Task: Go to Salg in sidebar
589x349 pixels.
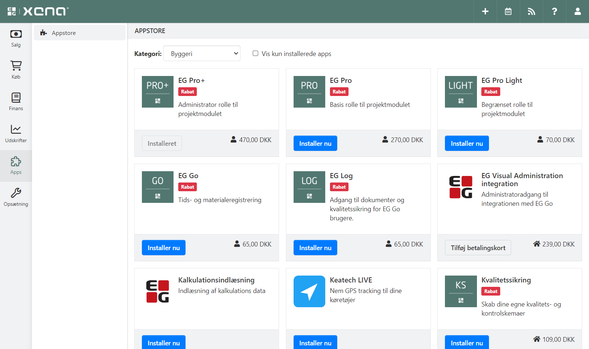Action: pos(16,39)
